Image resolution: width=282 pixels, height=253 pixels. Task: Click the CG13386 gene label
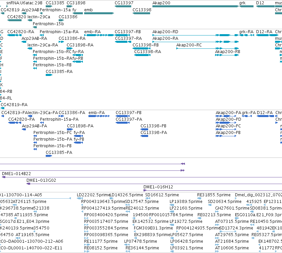[x=68, y=17]
